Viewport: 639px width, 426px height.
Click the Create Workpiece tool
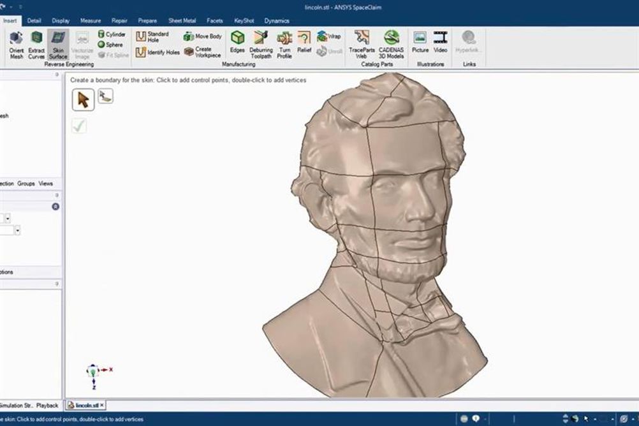coord(203,52)
